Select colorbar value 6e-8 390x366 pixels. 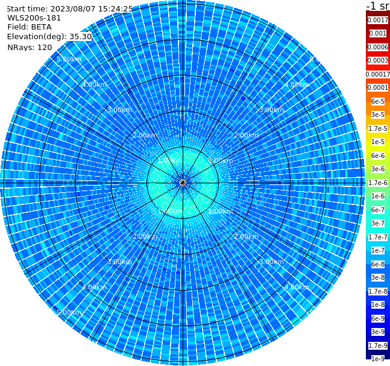click(x=378, y=264)
